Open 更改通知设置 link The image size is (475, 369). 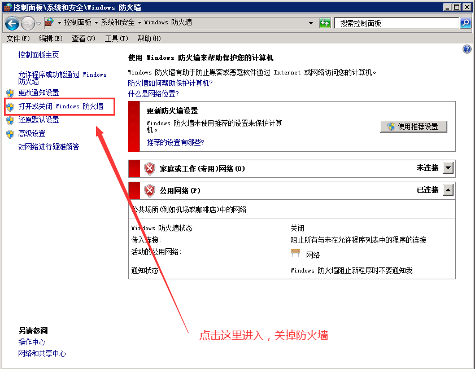pyautogui.click(x=38, y=93)
